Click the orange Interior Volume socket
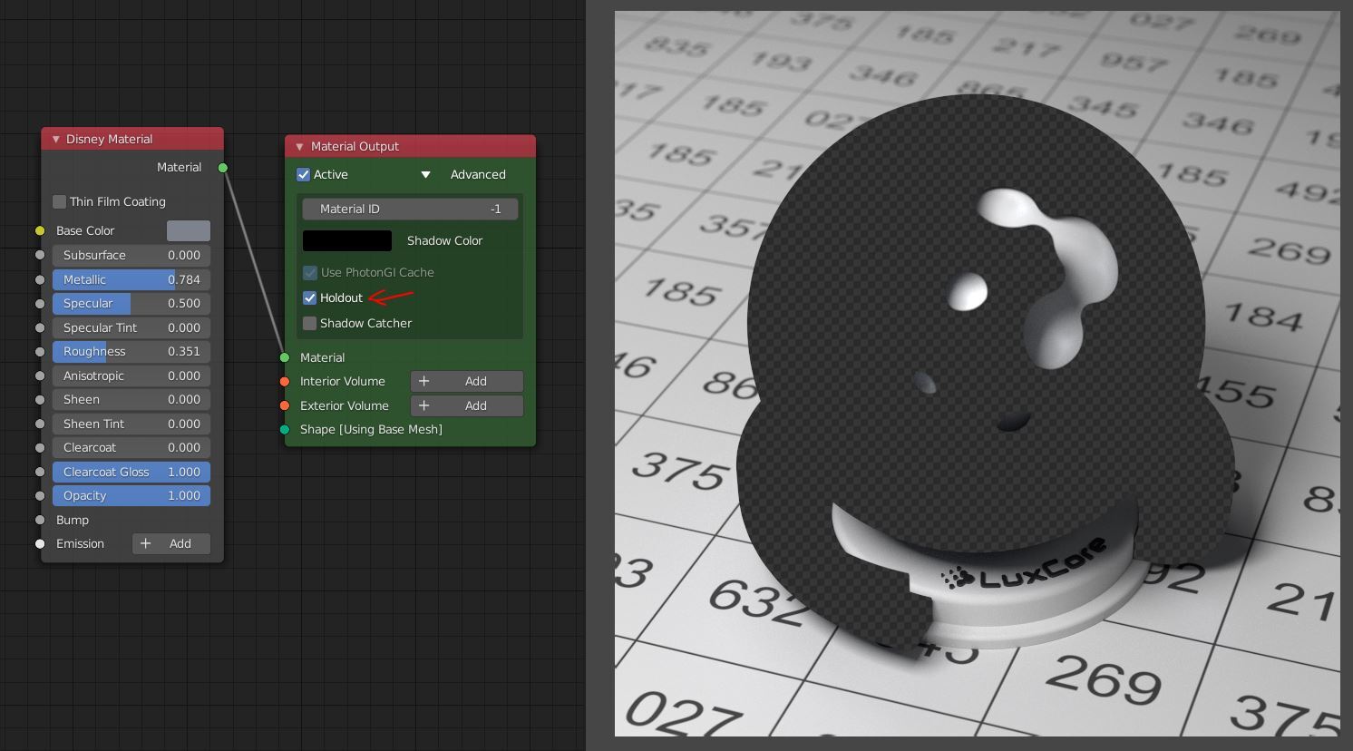 285,382
